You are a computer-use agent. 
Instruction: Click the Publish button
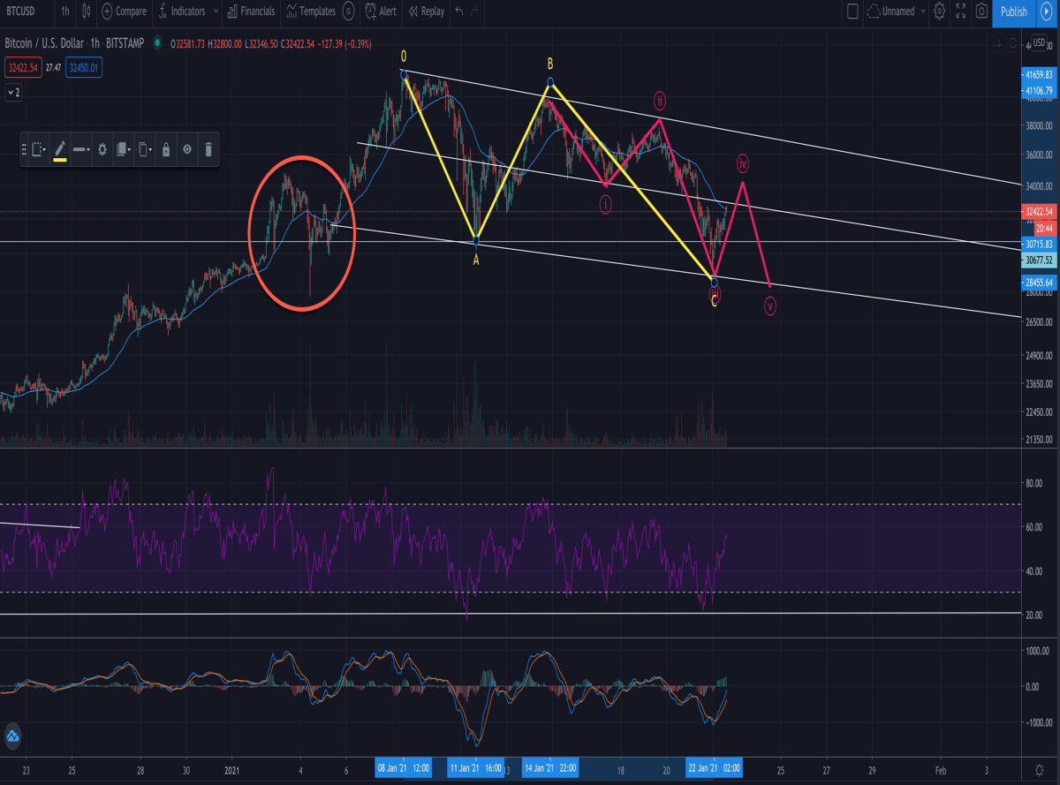click(1013, 11)
